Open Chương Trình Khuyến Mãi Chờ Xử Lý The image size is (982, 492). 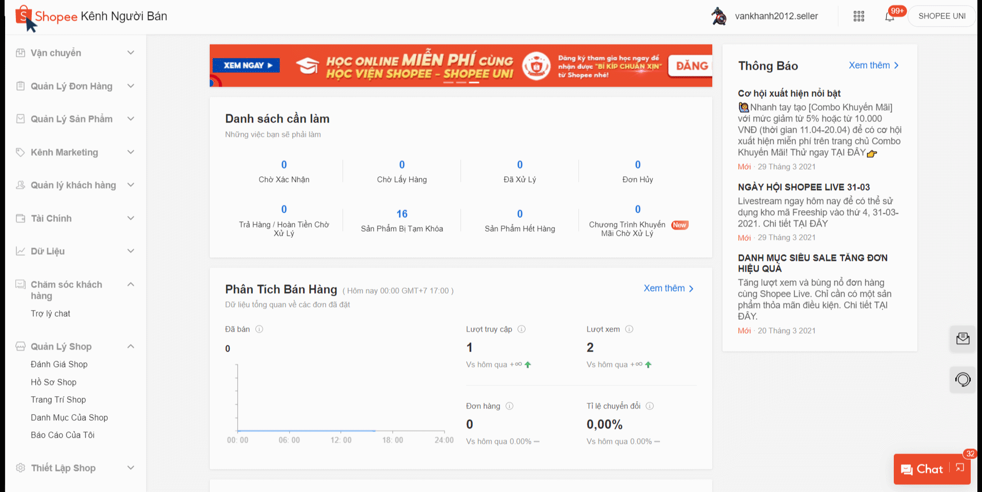tap(638, 221)
